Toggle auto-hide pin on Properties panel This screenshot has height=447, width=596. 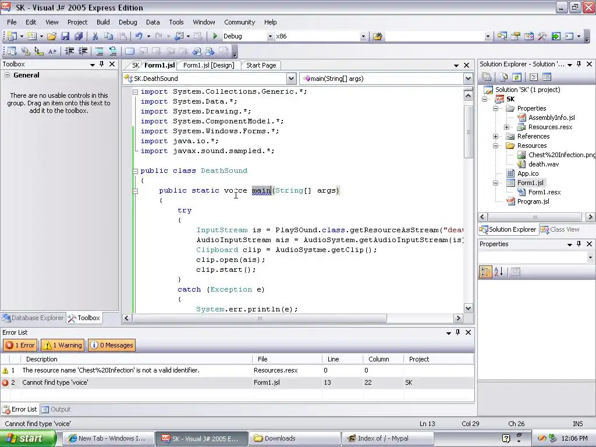click(x=579, y=244)
